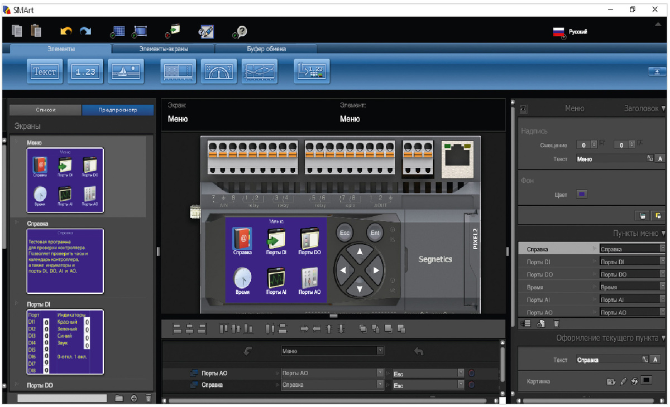Undo the last action with the orange arrow
Image resolution: width=670 pixels, height=407 pixels.
pyautogui.click(x=66, y=32)
